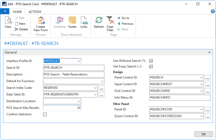The width and height of the screenshot is (216, 140).
Task: Expand the Default for Function dropdown
Action: click(102, 81)
